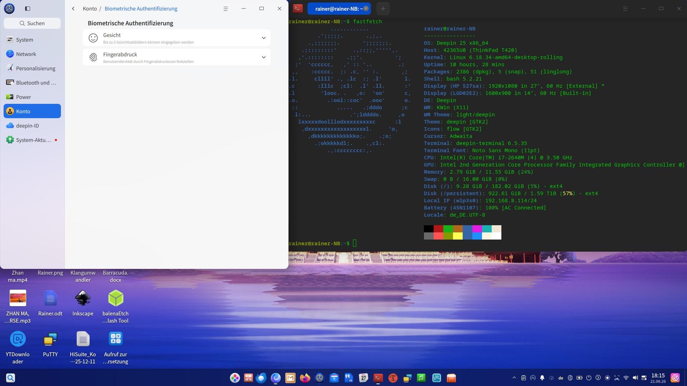
Task: Select Personalisierung in the sidebar
Action: click(x=32, y=68)
